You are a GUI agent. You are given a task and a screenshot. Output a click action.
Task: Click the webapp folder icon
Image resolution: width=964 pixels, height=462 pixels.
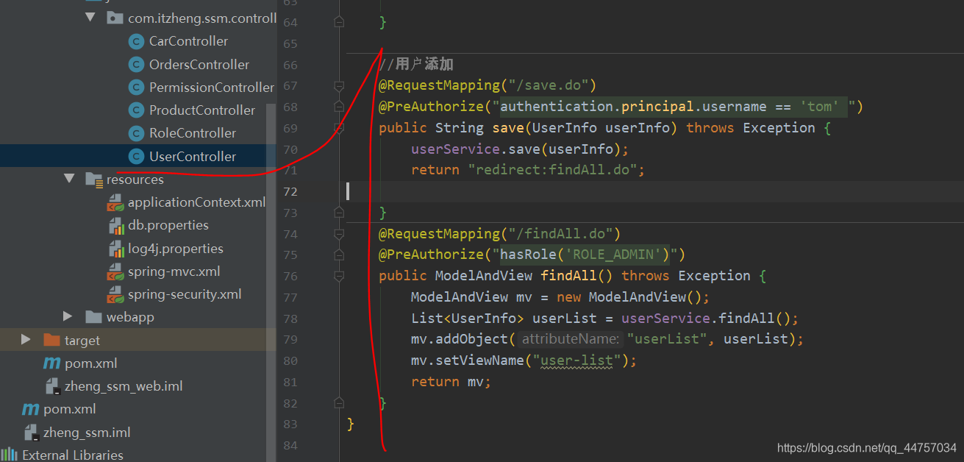93,317
